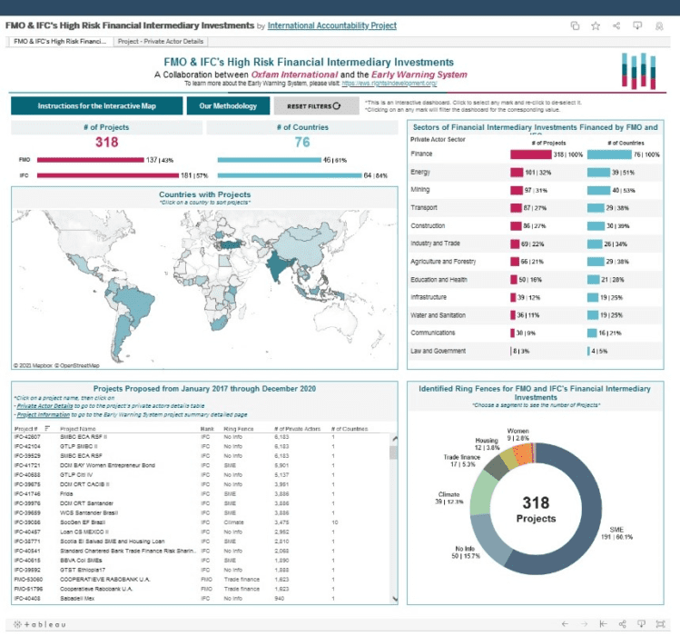
Task: Click the Tableau logo in the footer
Action: click(39, 624)
